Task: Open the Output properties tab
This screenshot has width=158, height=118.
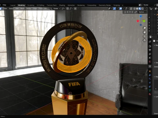Action: (x=150, y=50)
